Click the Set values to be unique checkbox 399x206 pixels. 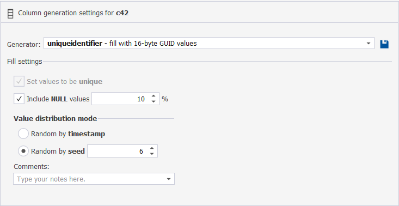(x=19, y=82)
